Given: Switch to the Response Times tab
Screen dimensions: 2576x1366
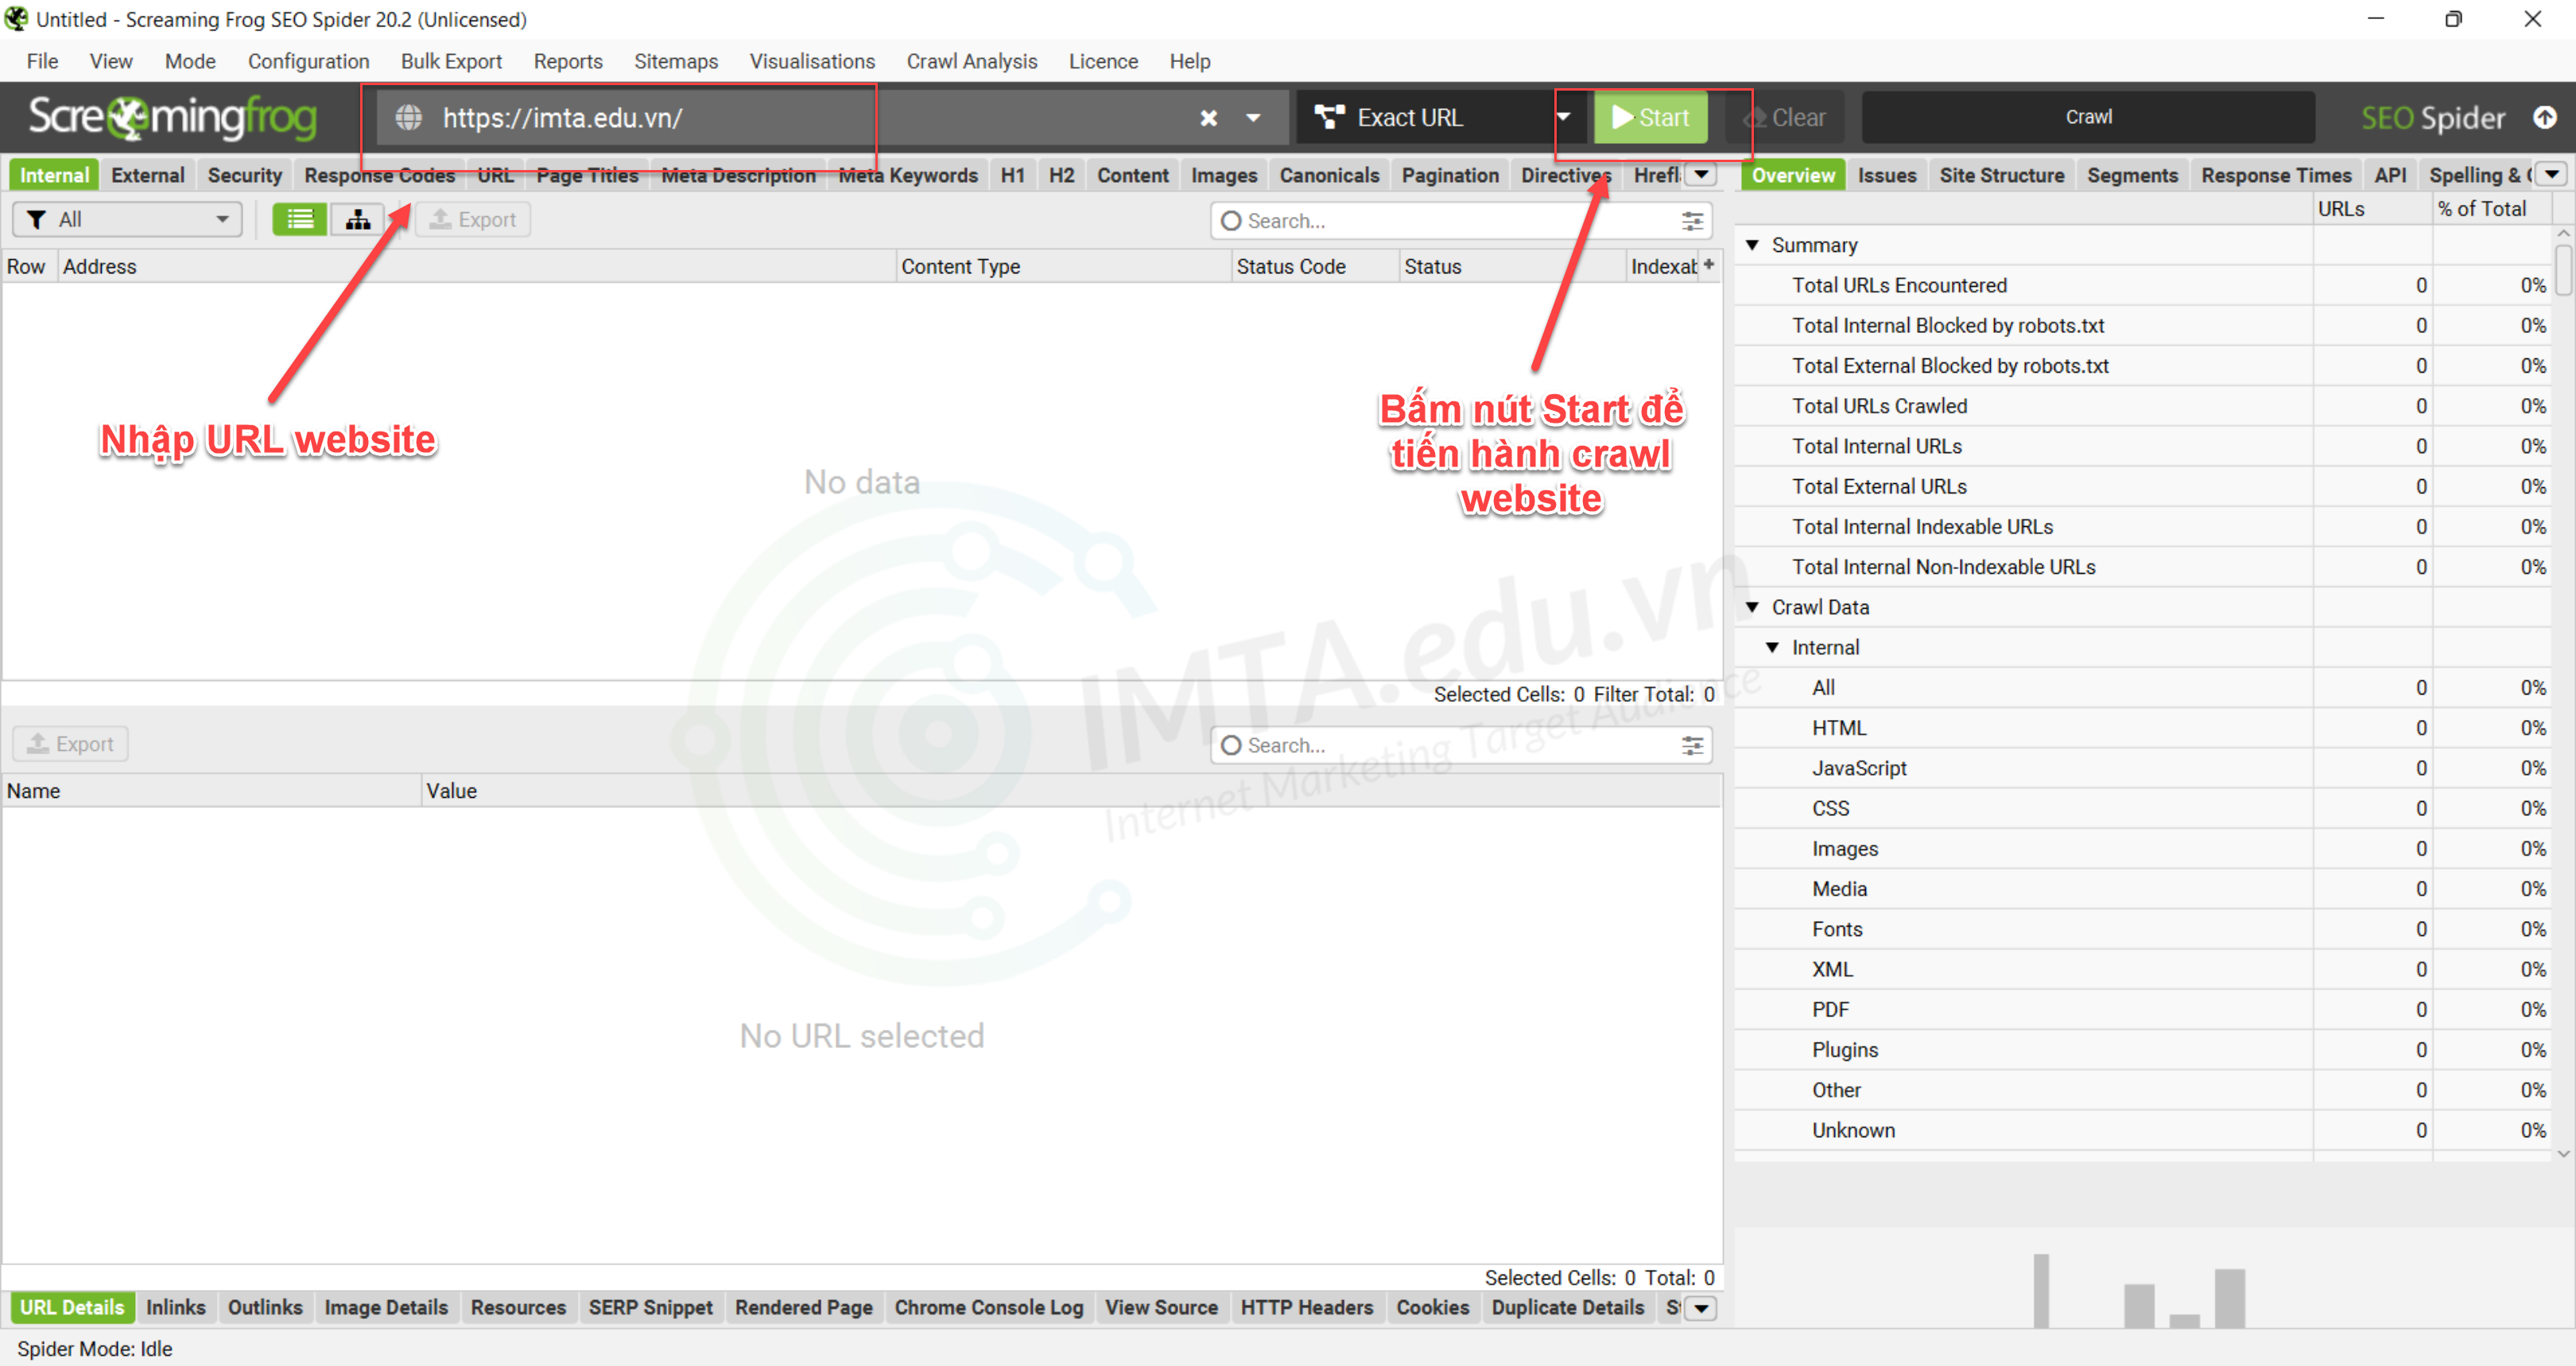Looking at the screenshot, I should (2276, 175).
